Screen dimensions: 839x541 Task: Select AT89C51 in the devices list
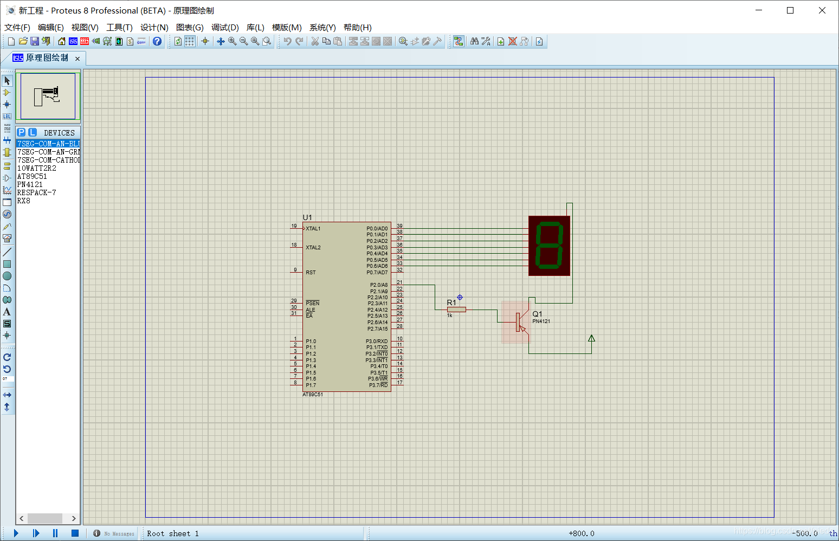(x=48, y=176)
